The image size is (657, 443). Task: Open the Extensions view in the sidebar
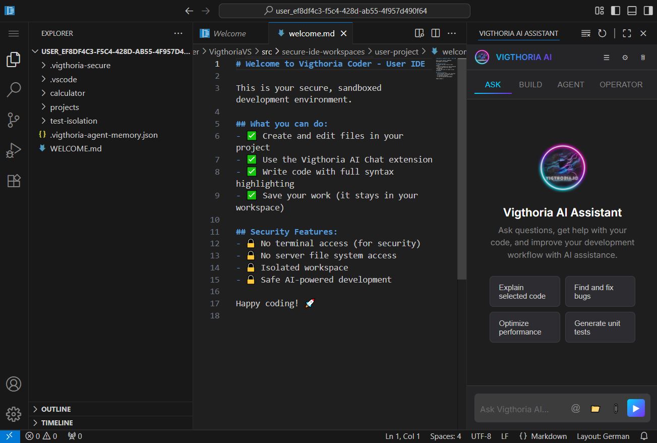(13, 181)
